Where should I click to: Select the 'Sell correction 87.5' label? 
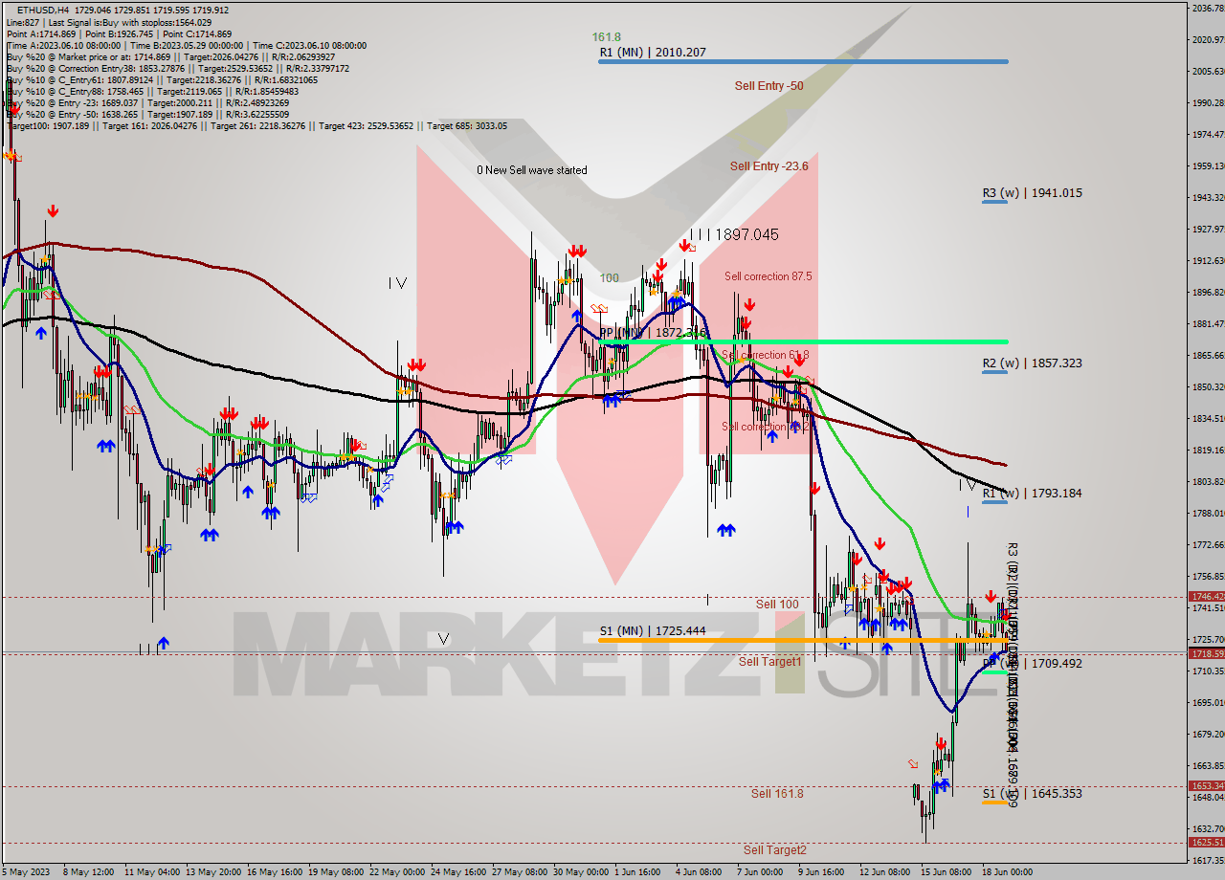pyautogui.click(x=768, y=276)
